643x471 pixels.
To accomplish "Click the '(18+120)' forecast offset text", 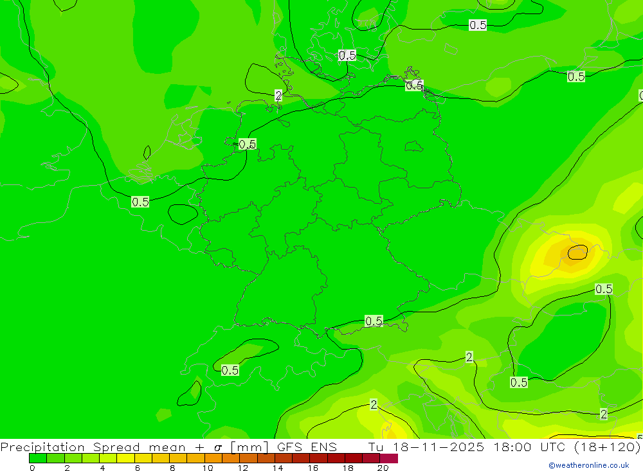I will point(608,447).
